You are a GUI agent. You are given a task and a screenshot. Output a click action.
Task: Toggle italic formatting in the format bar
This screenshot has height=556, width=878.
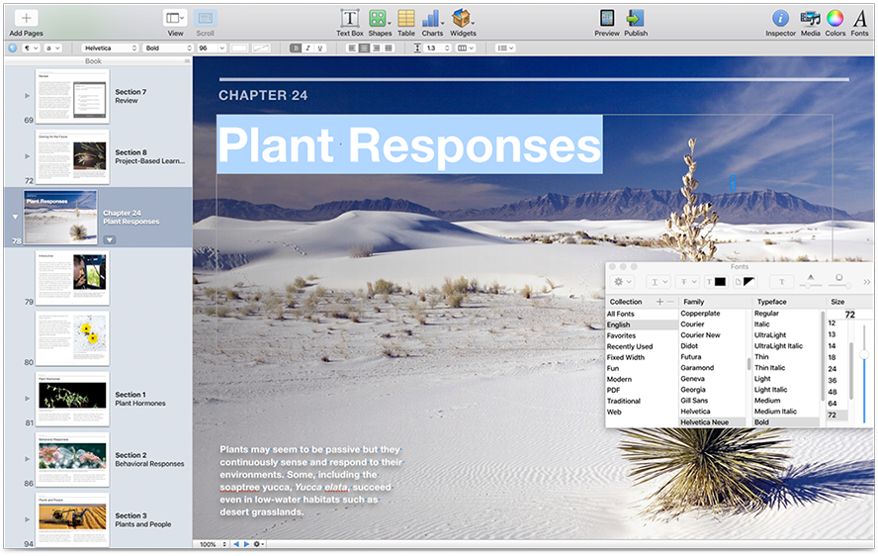[307, 47]
